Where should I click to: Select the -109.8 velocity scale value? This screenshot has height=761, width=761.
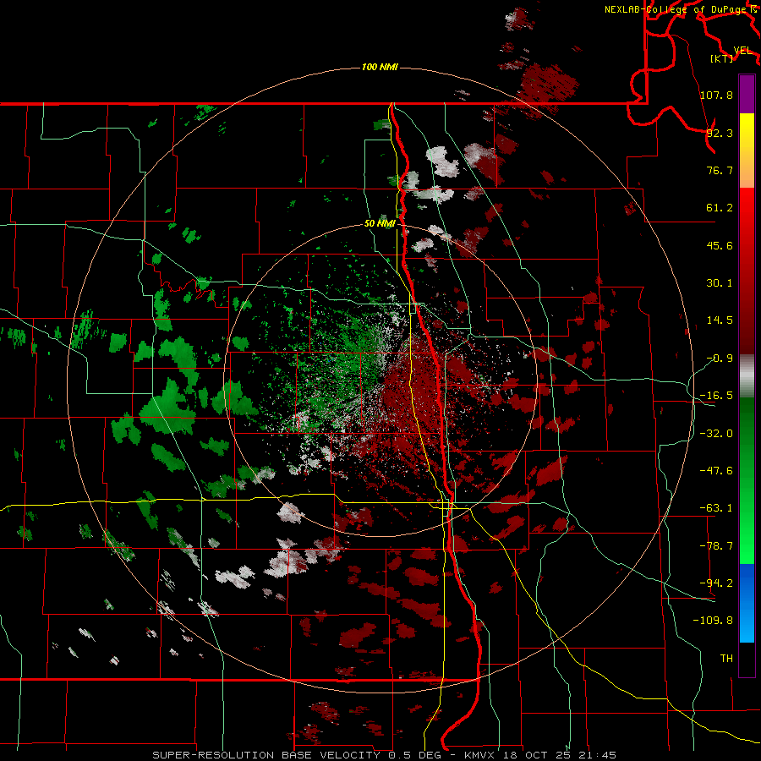(x=713, y=621)
